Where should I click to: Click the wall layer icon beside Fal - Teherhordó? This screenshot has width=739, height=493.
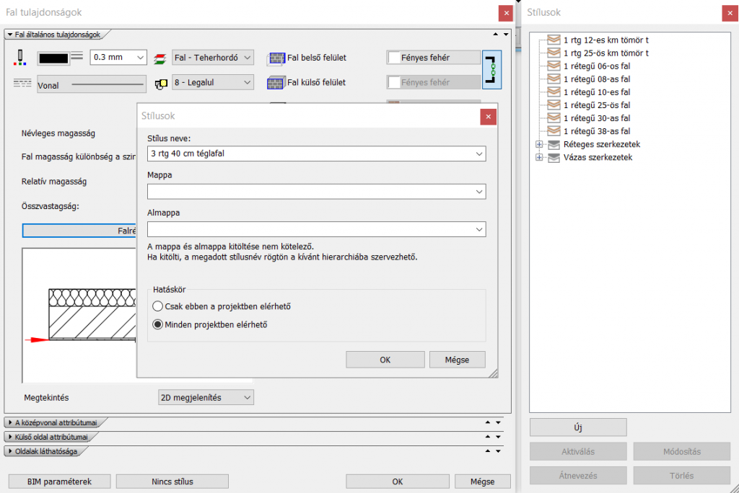tap(160, 58)
